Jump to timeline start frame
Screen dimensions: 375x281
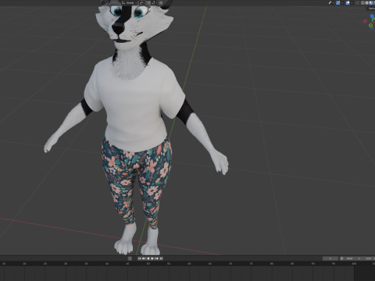click(x=140, y=258)
